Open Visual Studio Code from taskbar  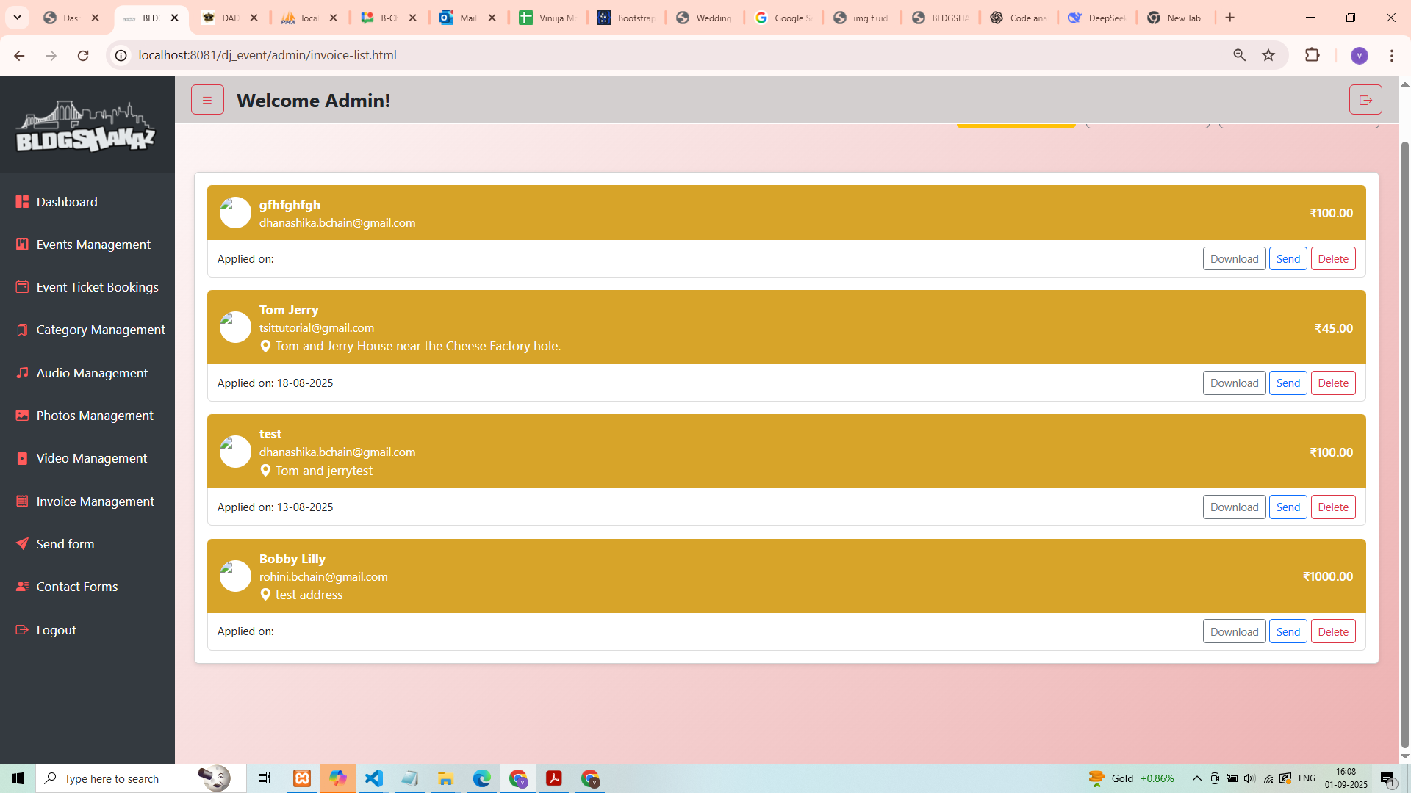click(374, 778)
